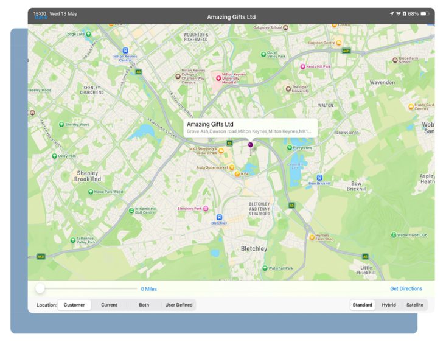Select the Both location option
Viewport: 446px width, 342px height.
coord(144,305)
